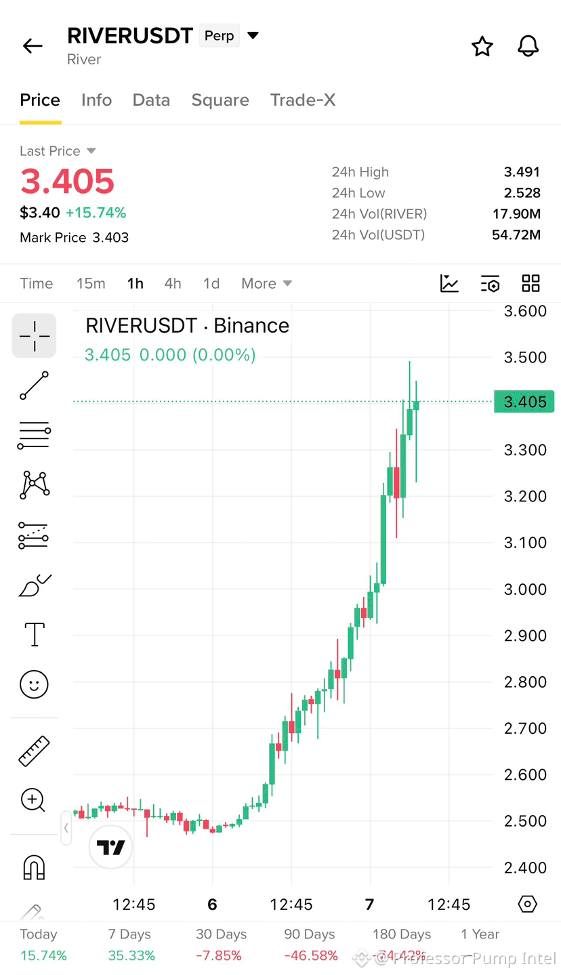Collapse the drawing toolbar side arrow

(x=66, y=828)
